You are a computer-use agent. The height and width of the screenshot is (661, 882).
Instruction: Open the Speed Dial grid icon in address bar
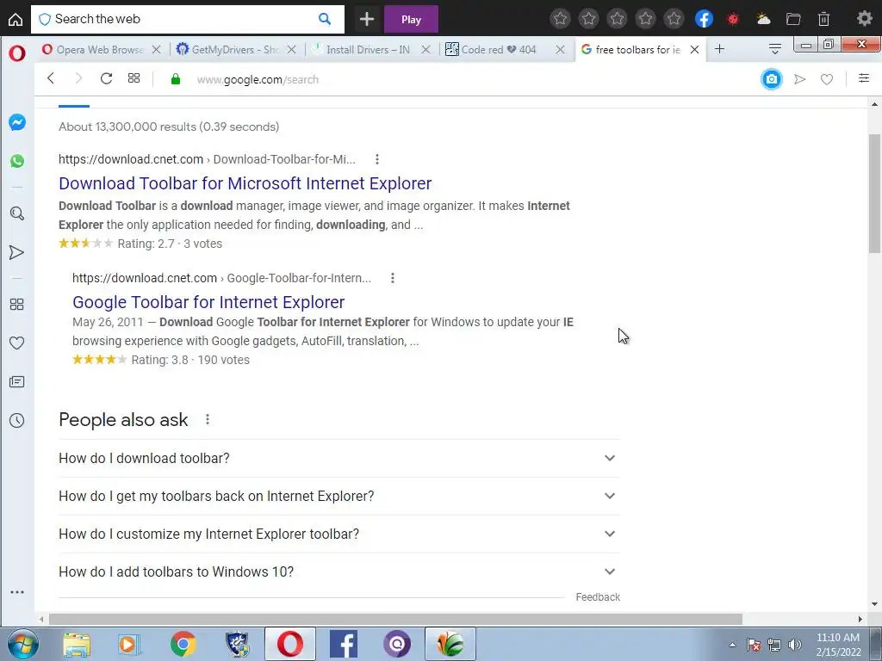click(x=134, y=78)
